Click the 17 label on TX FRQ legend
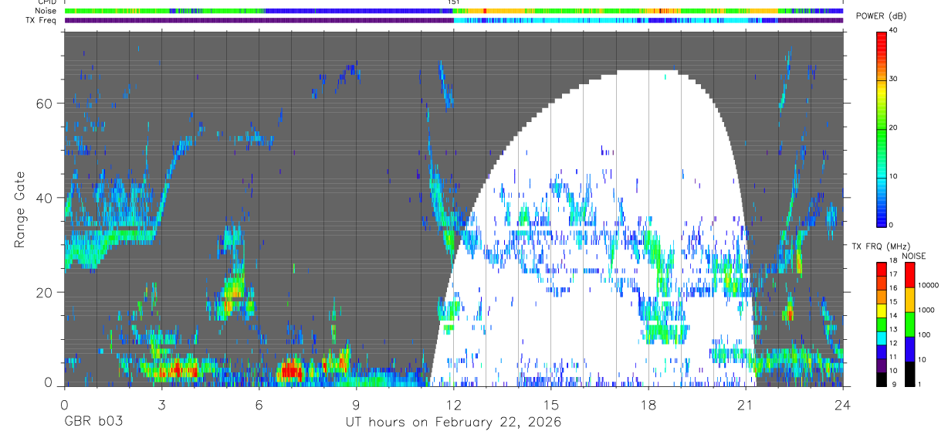Viewport: 948px width, 438px height. [893, 274]
